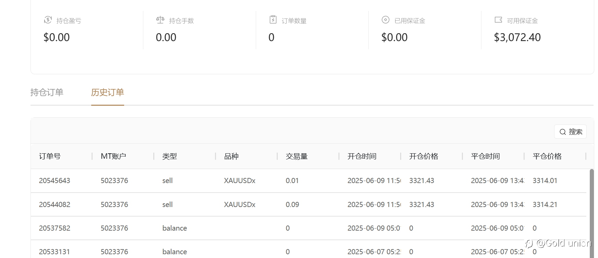Click the 交易量 column header

(x=297, y=156)
